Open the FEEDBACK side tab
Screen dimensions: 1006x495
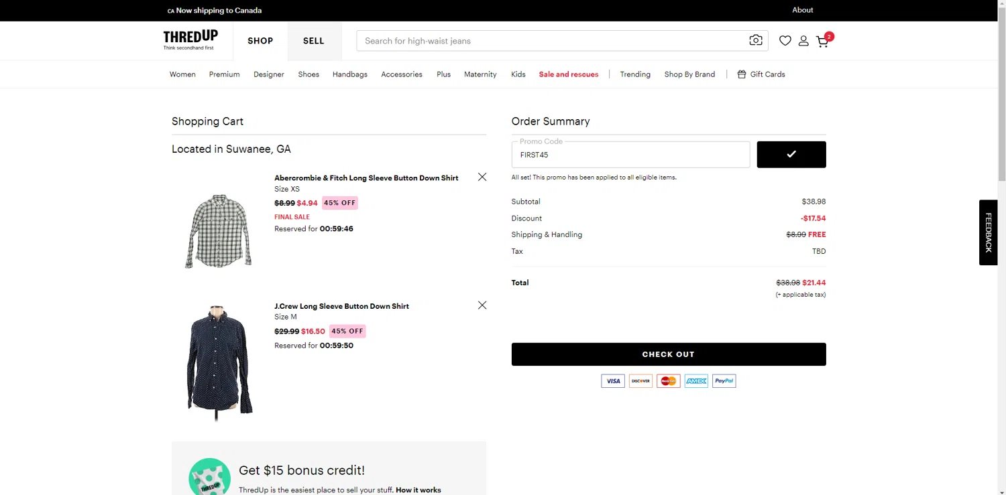click(989, 232)
